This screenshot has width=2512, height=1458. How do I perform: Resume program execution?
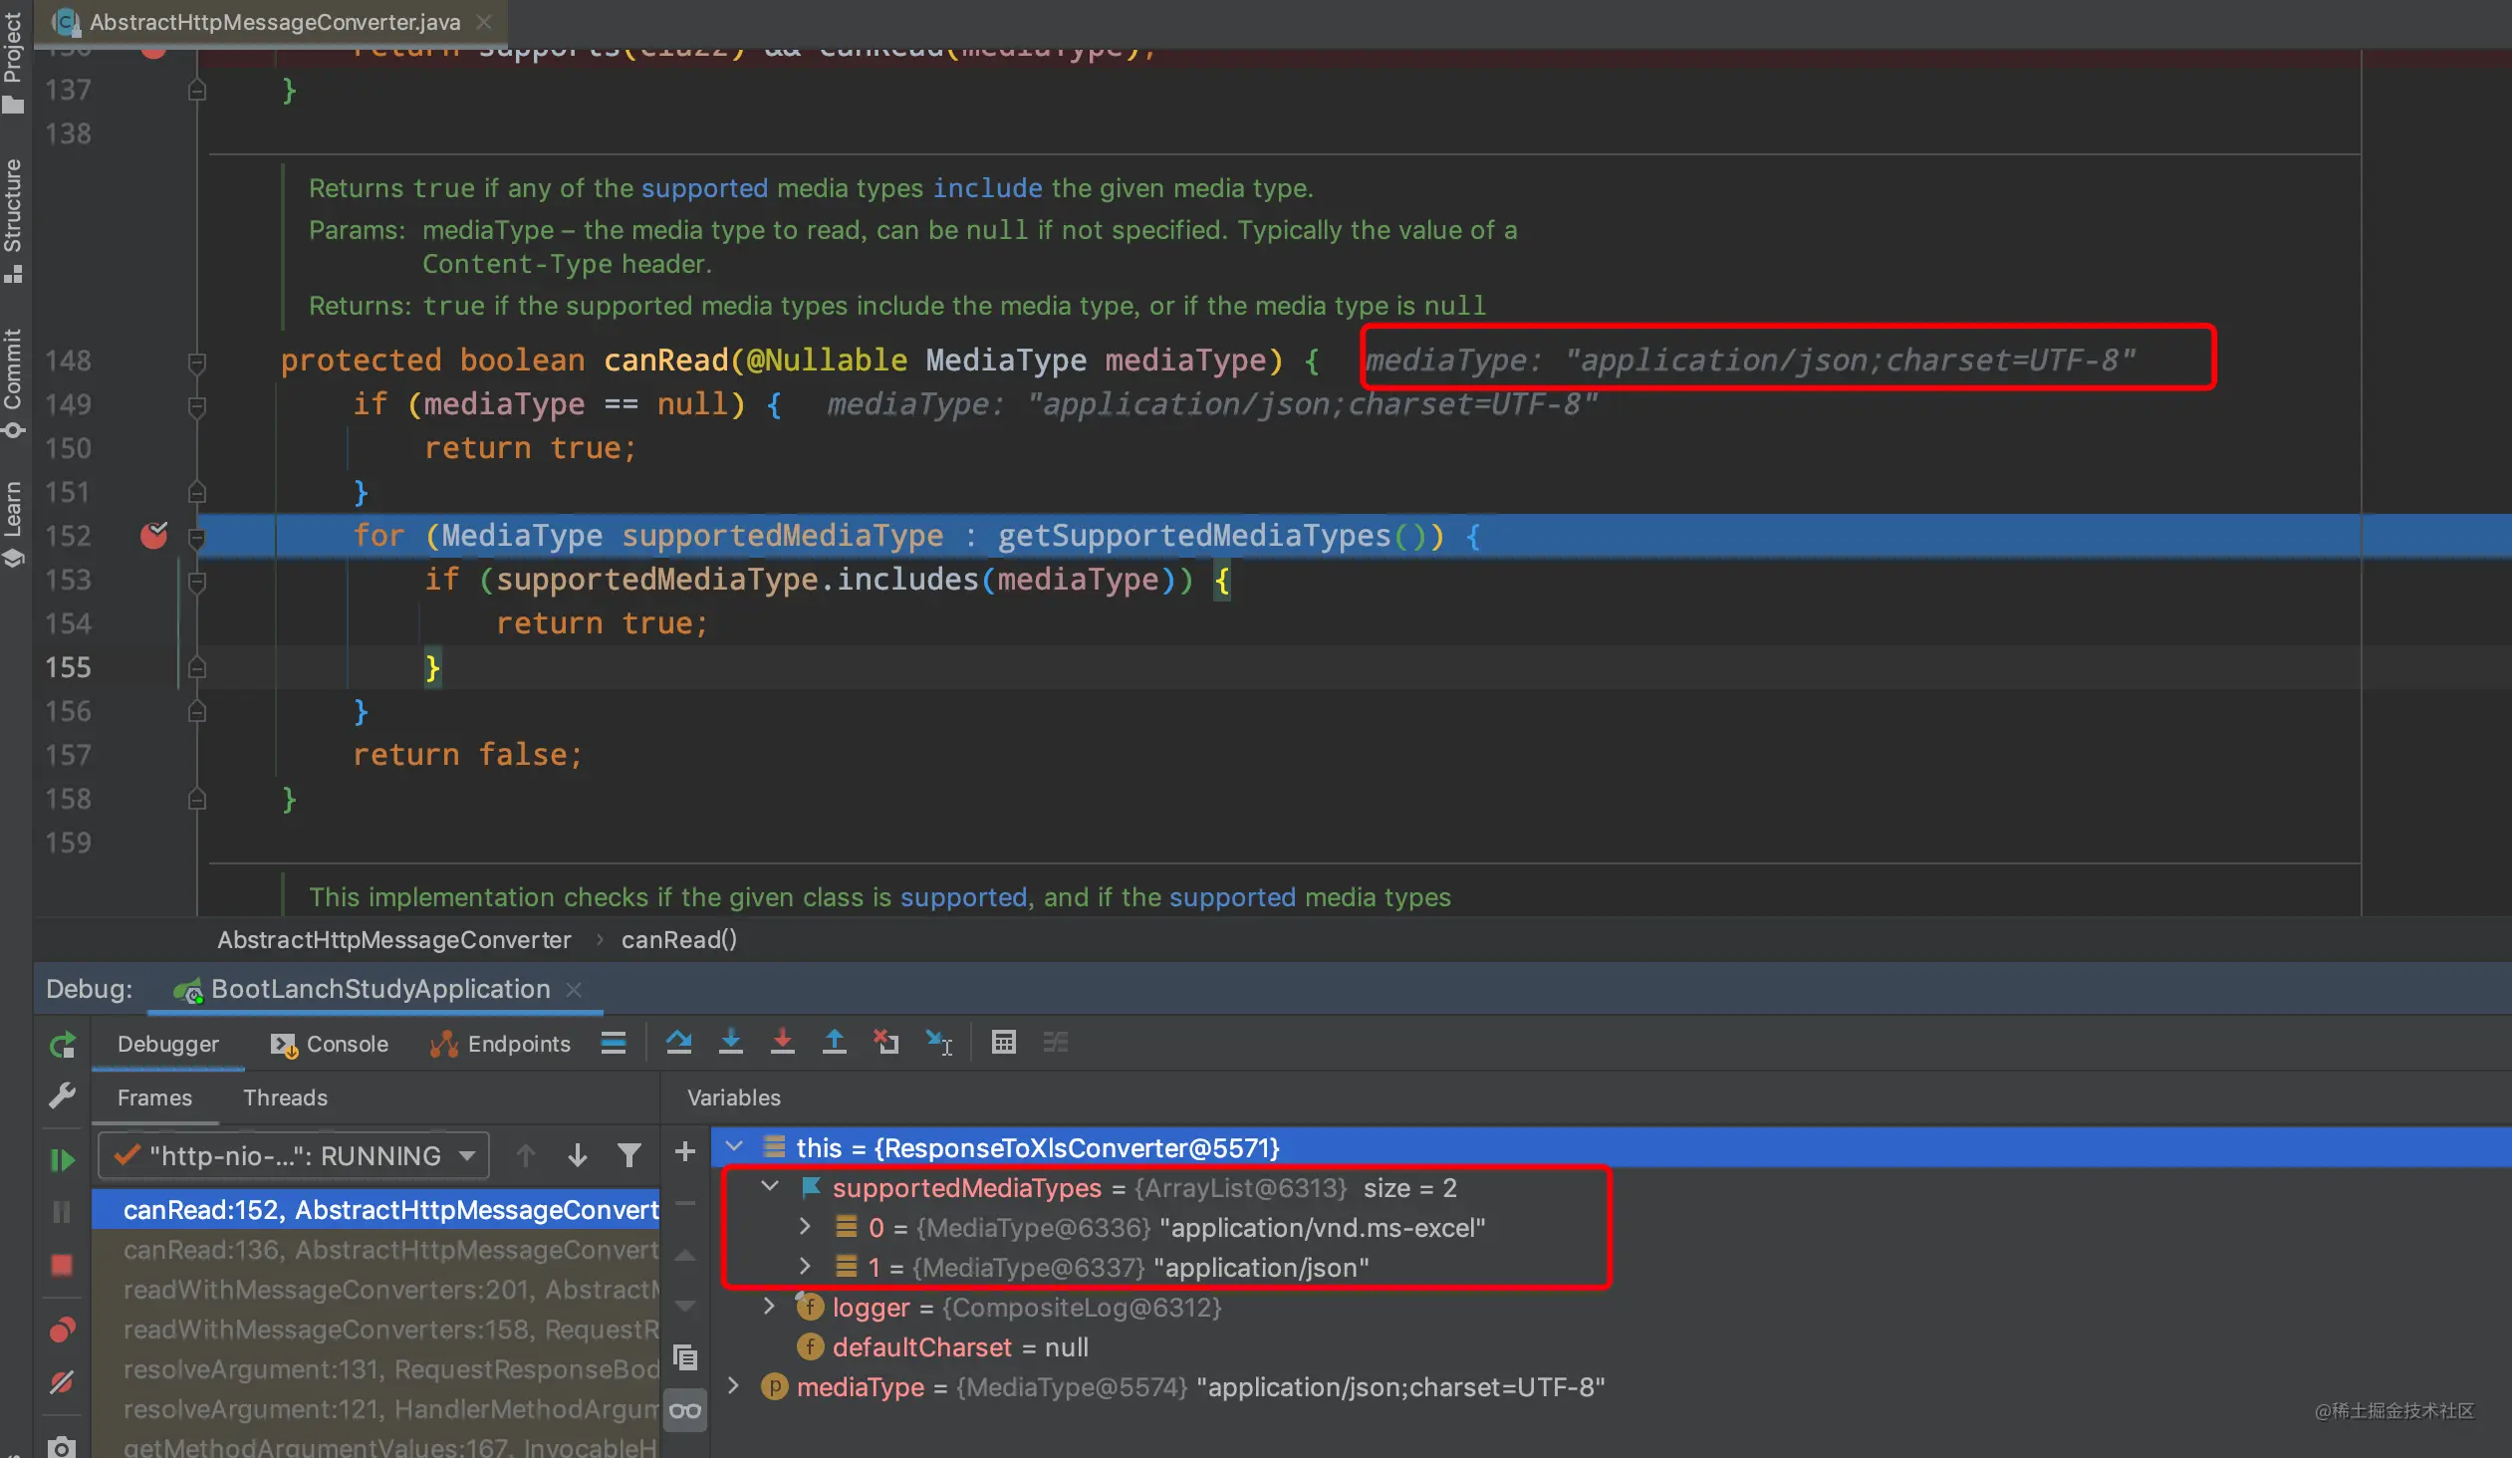tap(62, 1159)
